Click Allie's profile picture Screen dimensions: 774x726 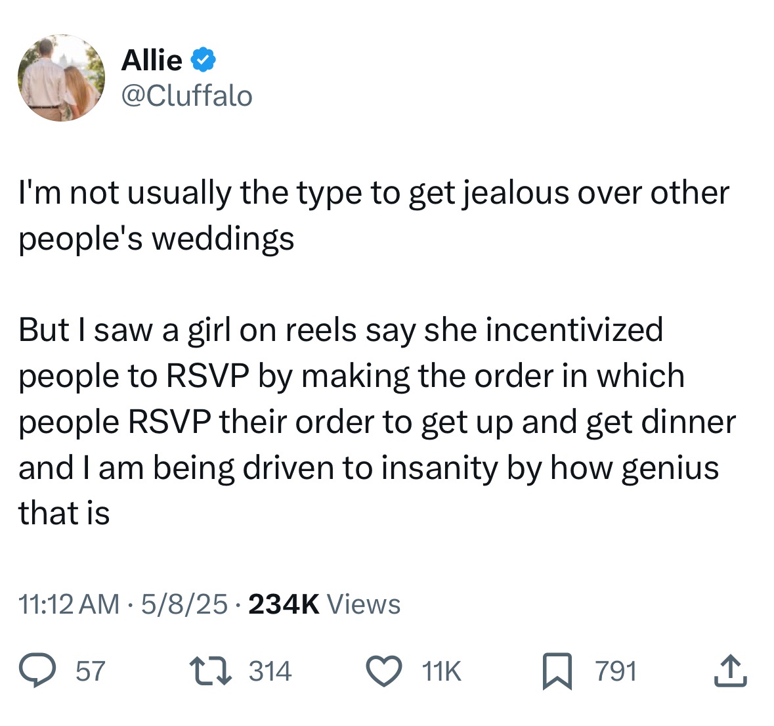(x=61, y=77)
